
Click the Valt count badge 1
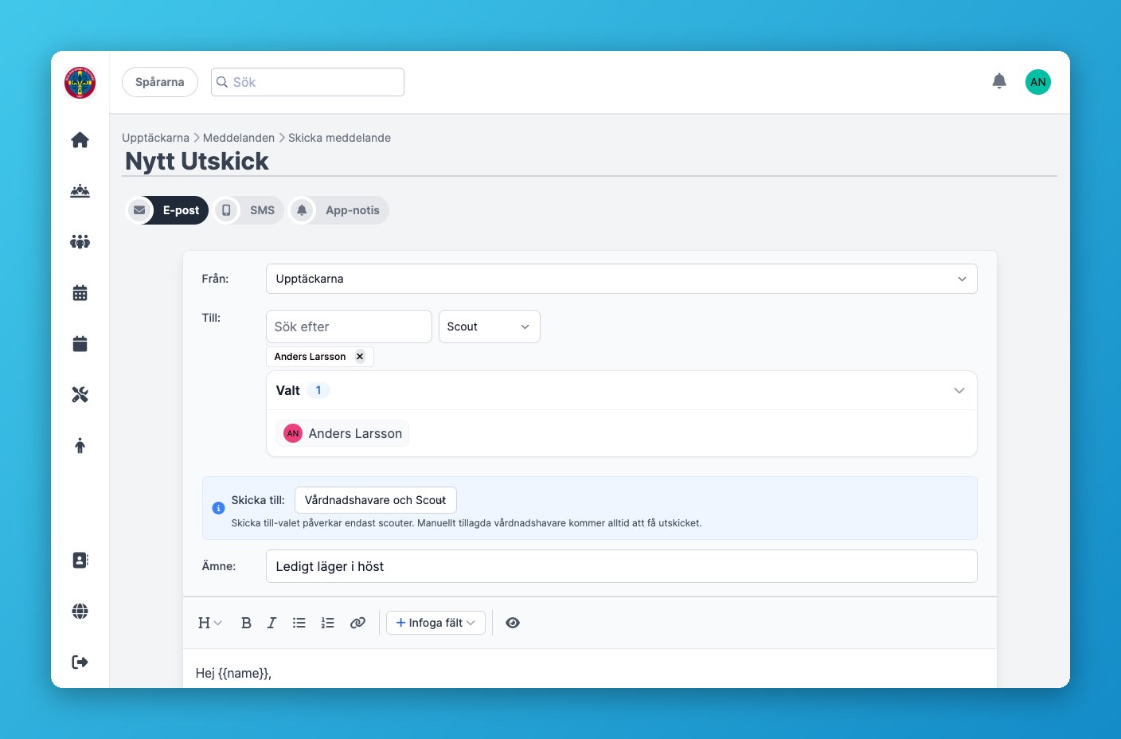click(318, 390)
